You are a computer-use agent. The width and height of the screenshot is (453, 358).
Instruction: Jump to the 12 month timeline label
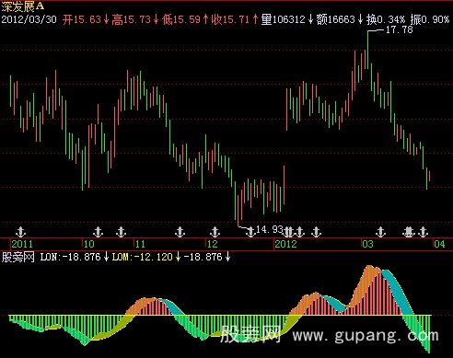[212, 244]
